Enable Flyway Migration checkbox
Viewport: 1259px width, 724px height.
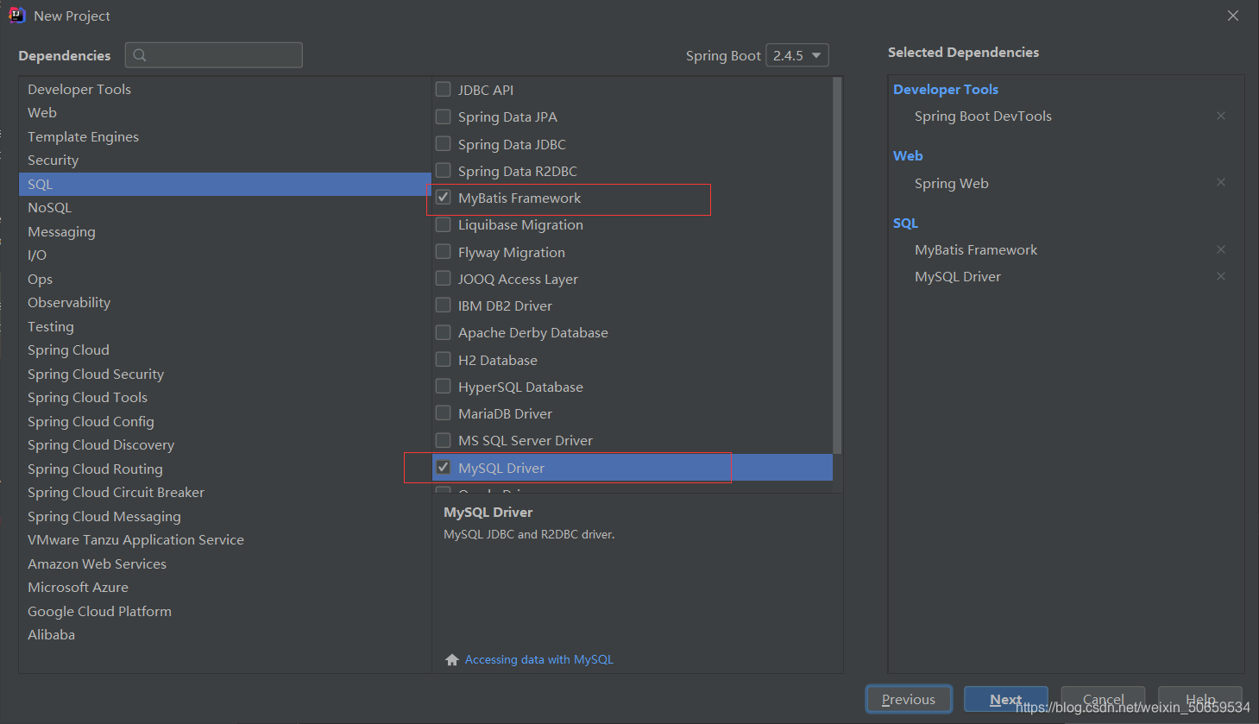(444, 251)
